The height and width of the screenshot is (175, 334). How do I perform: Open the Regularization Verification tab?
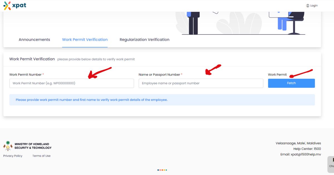144,39
